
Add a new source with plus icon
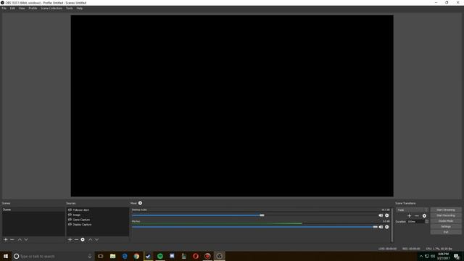70,239
